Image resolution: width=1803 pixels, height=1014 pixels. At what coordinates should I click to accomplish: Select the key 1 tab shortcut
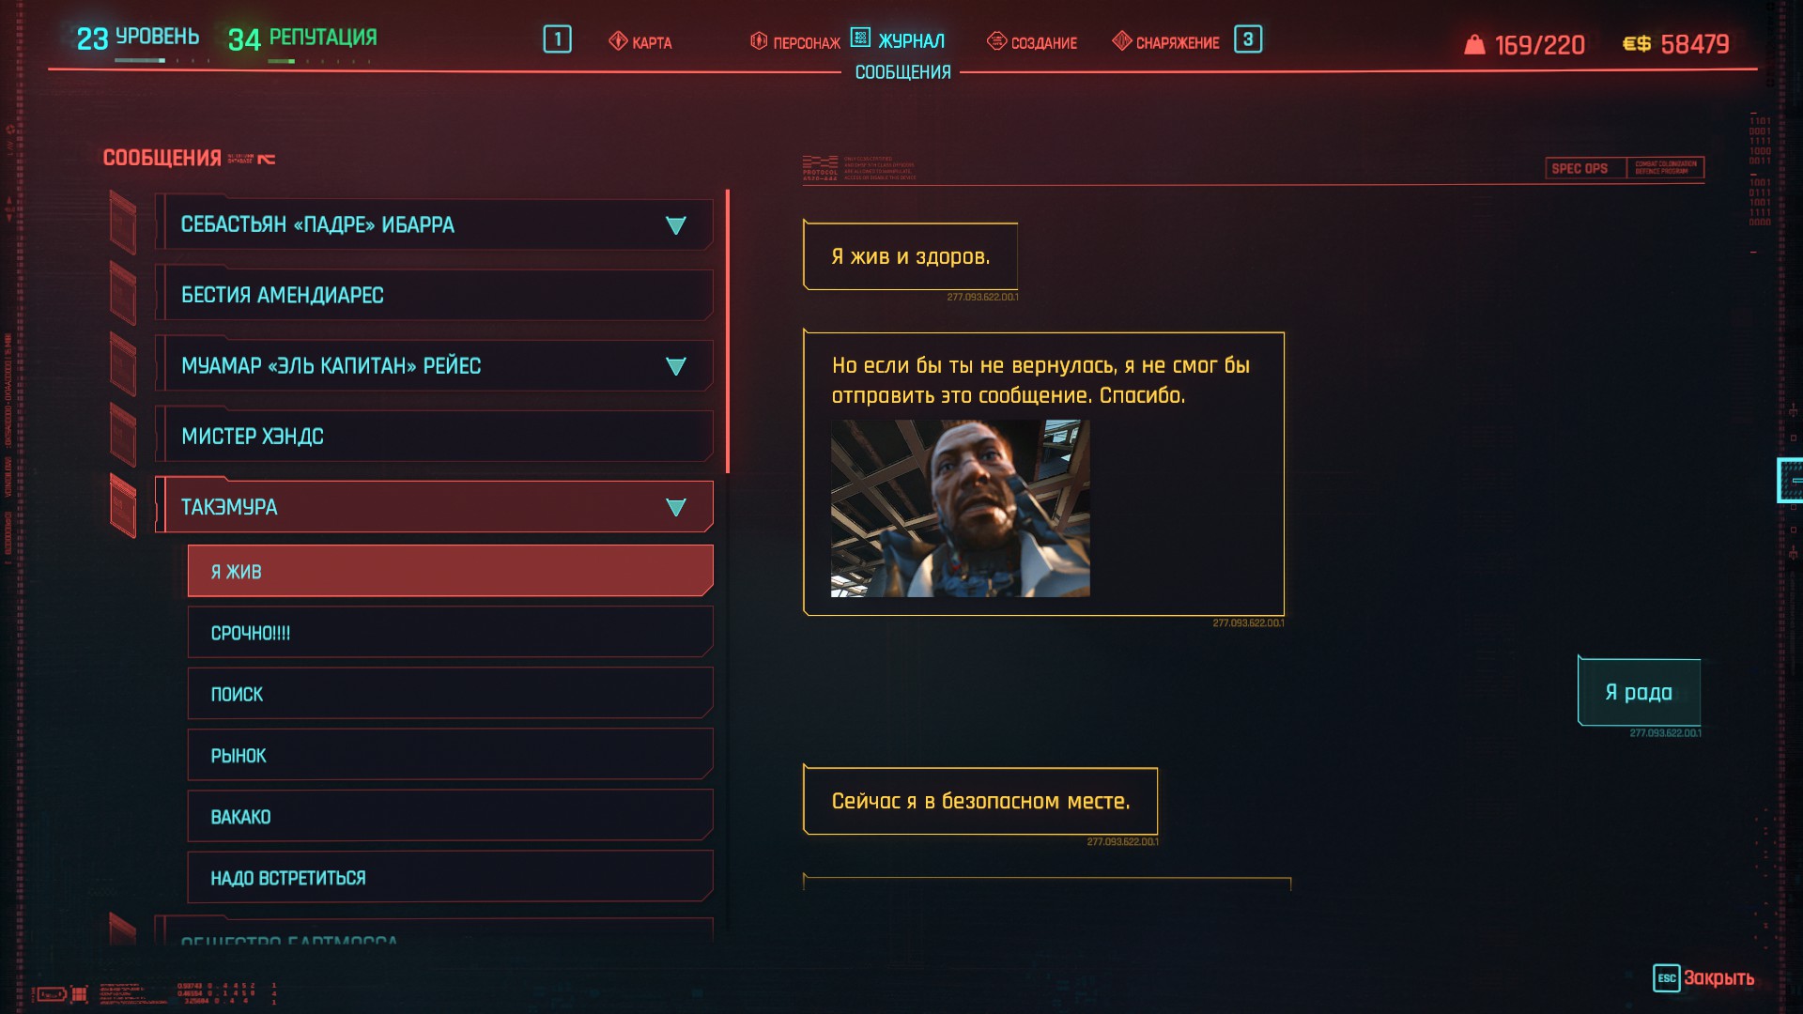(557, 39)
